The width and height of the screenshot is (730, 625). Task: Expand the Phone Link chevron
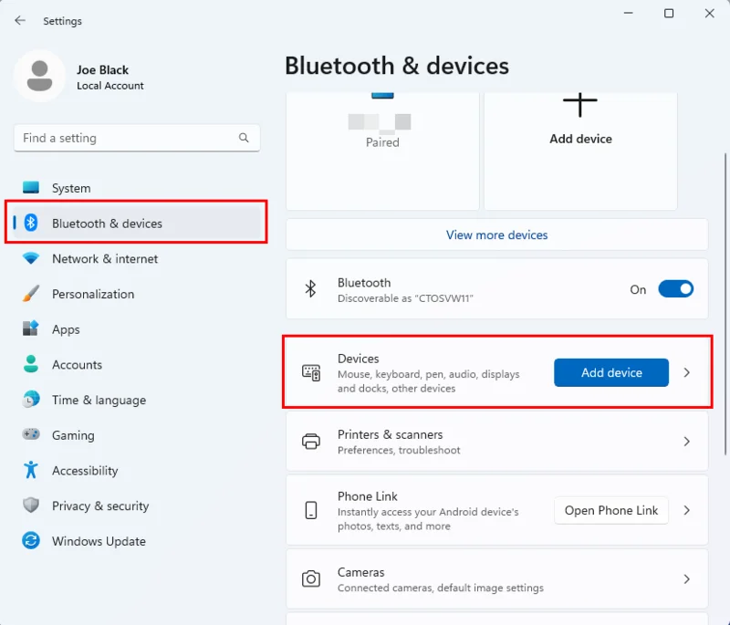pos(687,510)
